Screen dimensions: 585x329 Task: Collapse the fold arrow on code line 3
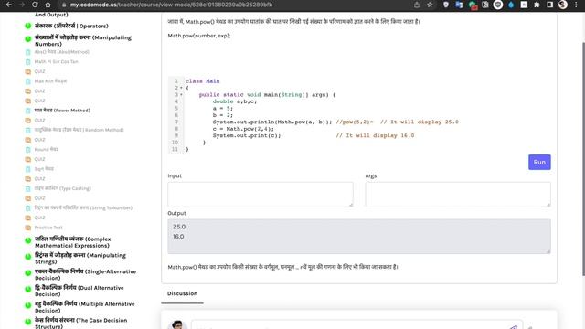coord(181,95)
